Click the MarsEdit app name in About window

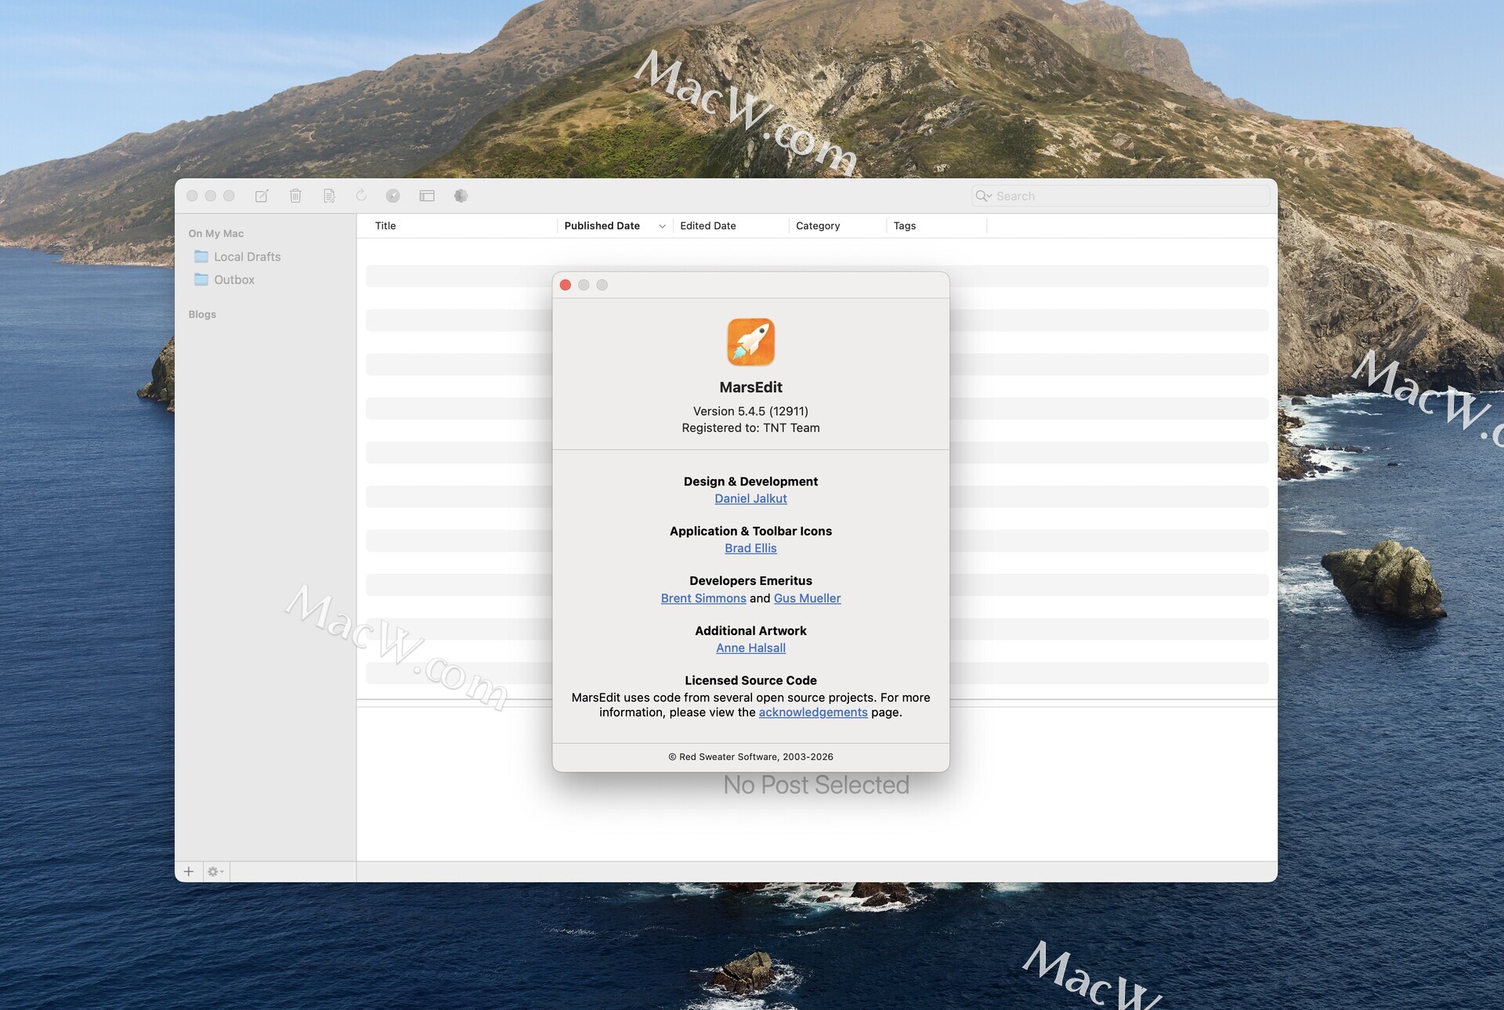pos(751,388)
